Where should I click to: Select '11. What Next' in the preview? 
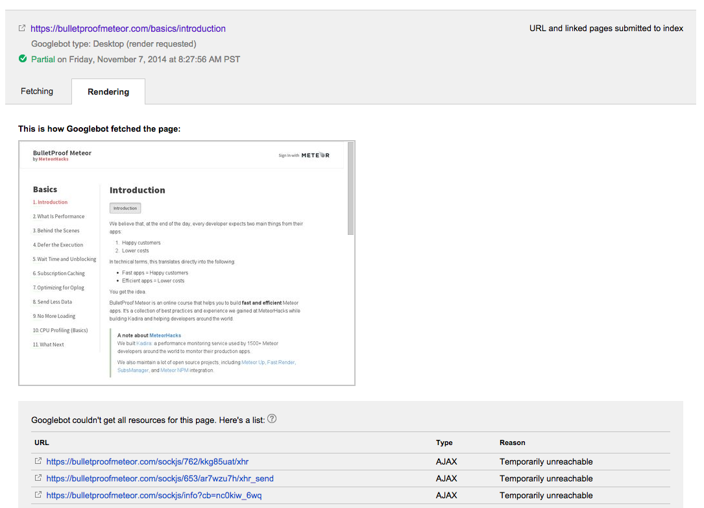pos(48,345)
